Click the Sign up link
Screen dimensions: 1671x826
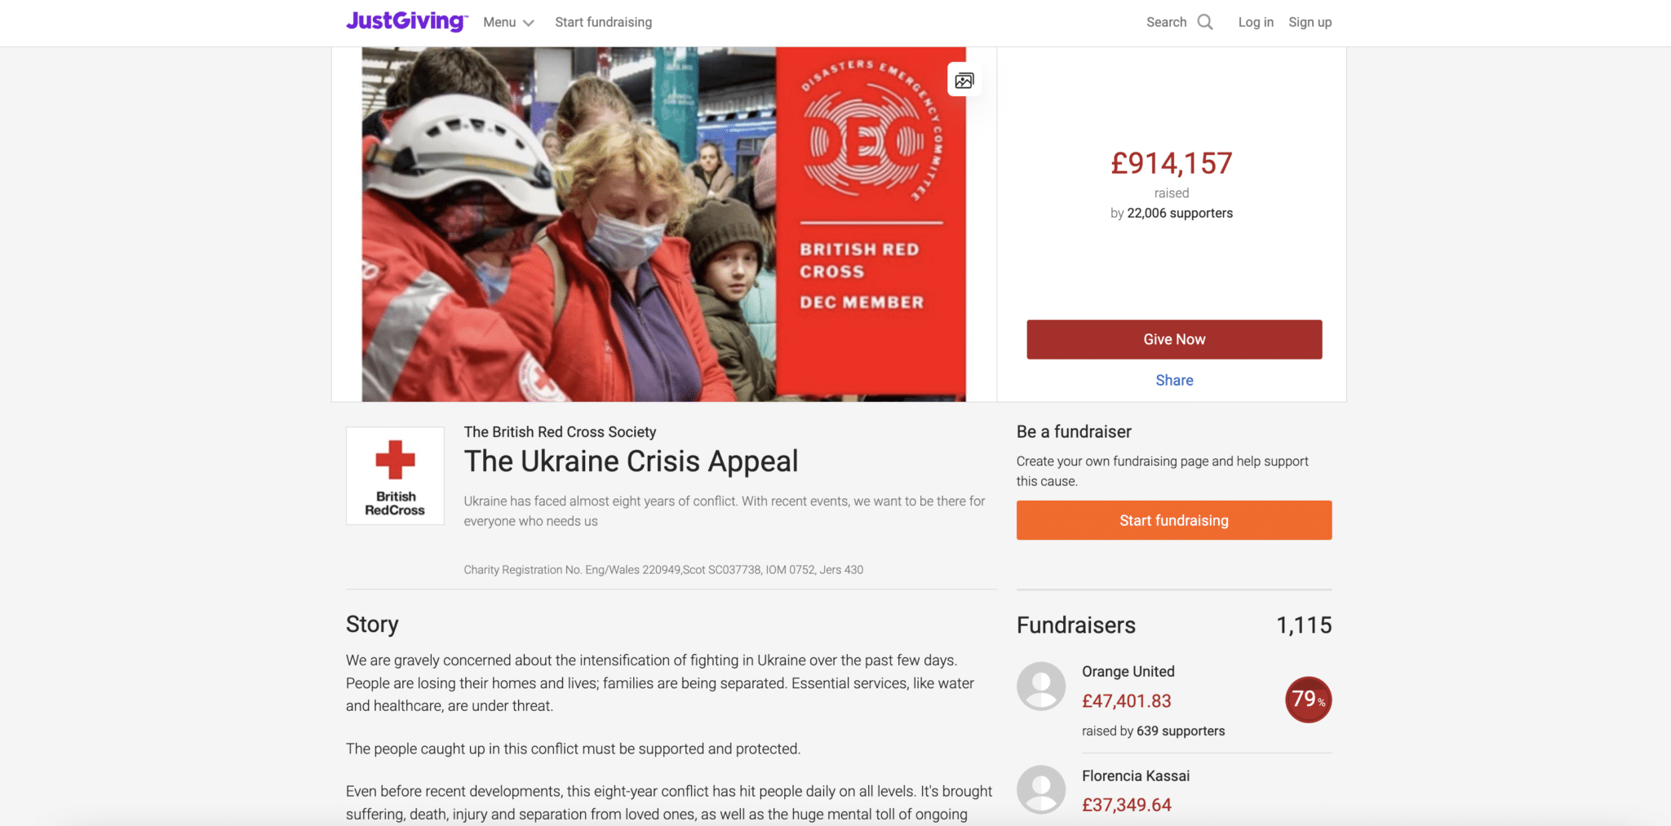pyautogui.click(x=1310, y=22)
